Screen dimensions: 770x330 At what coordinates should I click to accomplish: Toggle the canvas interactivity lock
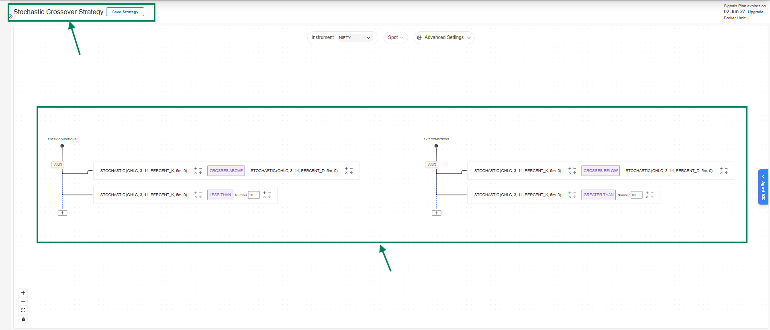click(x=23, y=320)
